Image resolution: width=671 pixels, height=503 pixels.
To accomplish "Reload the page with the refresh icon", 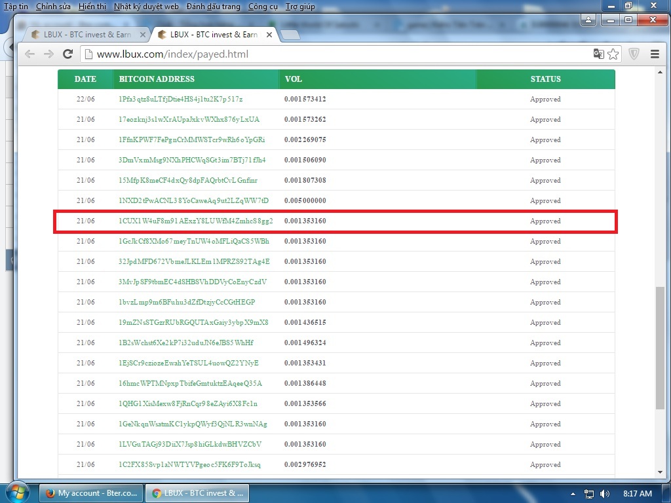I will 67,54.
